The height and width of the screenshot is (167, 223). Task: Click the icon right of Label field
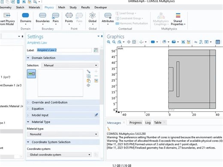[x=96, y=50]
